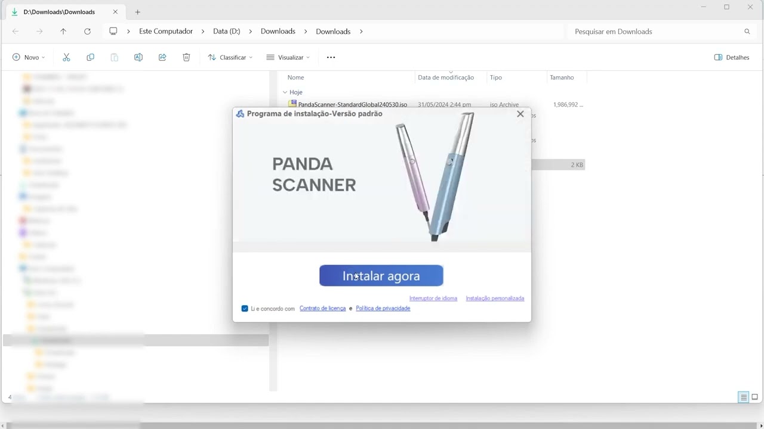This screenshot has height=429, width=764.
Task: Add a new File Explorer tab
Action: [137, 12]
